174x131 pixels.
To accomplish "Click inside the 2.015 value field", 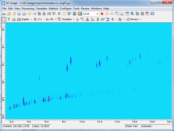I will 89,14.
